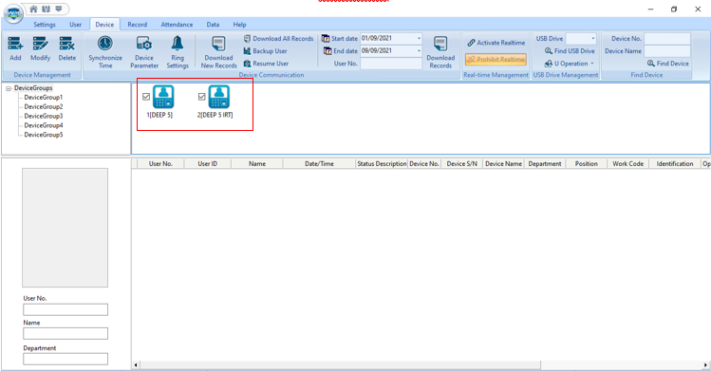Click Download New Records
The height and width of the screenshot is (371, 711).
[218, 52]
